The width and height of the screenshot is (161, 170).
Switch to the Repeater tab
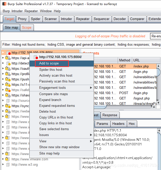[x=83, y=19]
